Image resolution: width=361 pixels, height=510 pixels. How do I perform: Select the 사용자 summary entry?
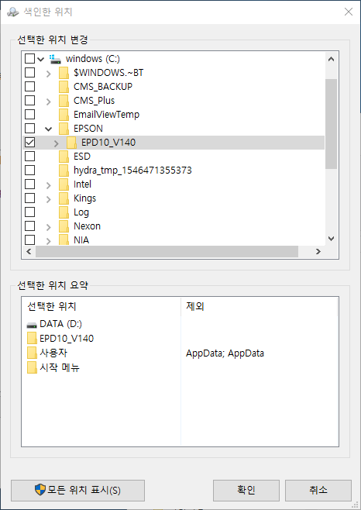click(x=53, y=353)
